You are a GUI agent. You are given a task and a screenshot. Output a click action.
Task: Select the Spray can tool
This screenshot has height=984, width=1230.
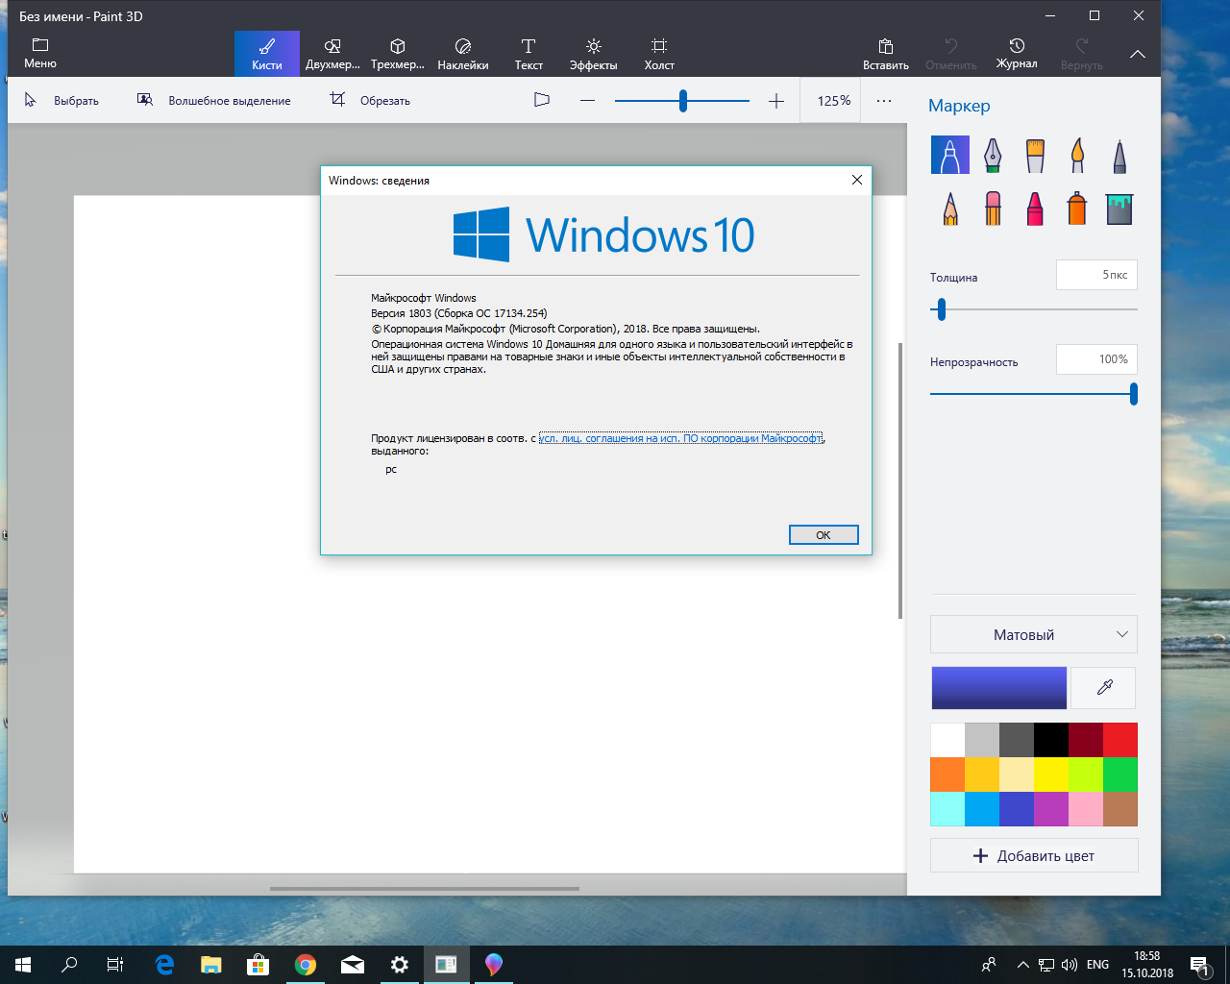coord(1077,208)
